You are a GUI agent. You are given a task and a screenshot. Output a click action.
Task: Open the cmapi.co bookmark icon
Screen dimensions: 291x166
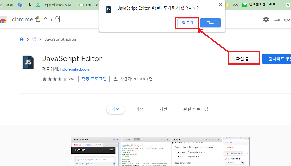click(x=82, y=5)
